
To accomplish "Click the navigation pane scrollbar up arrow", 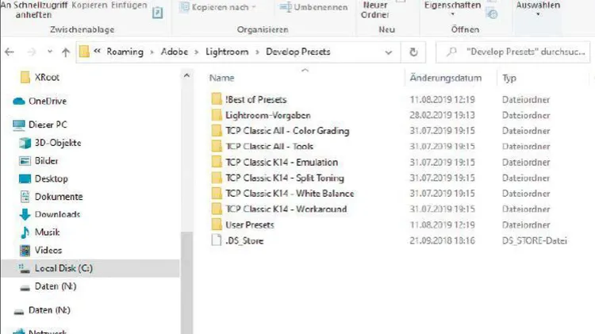I will tap(186, 75).
